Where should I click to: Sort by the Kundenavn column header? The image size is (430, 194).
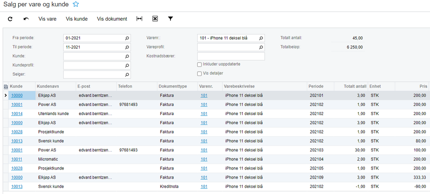56,86
